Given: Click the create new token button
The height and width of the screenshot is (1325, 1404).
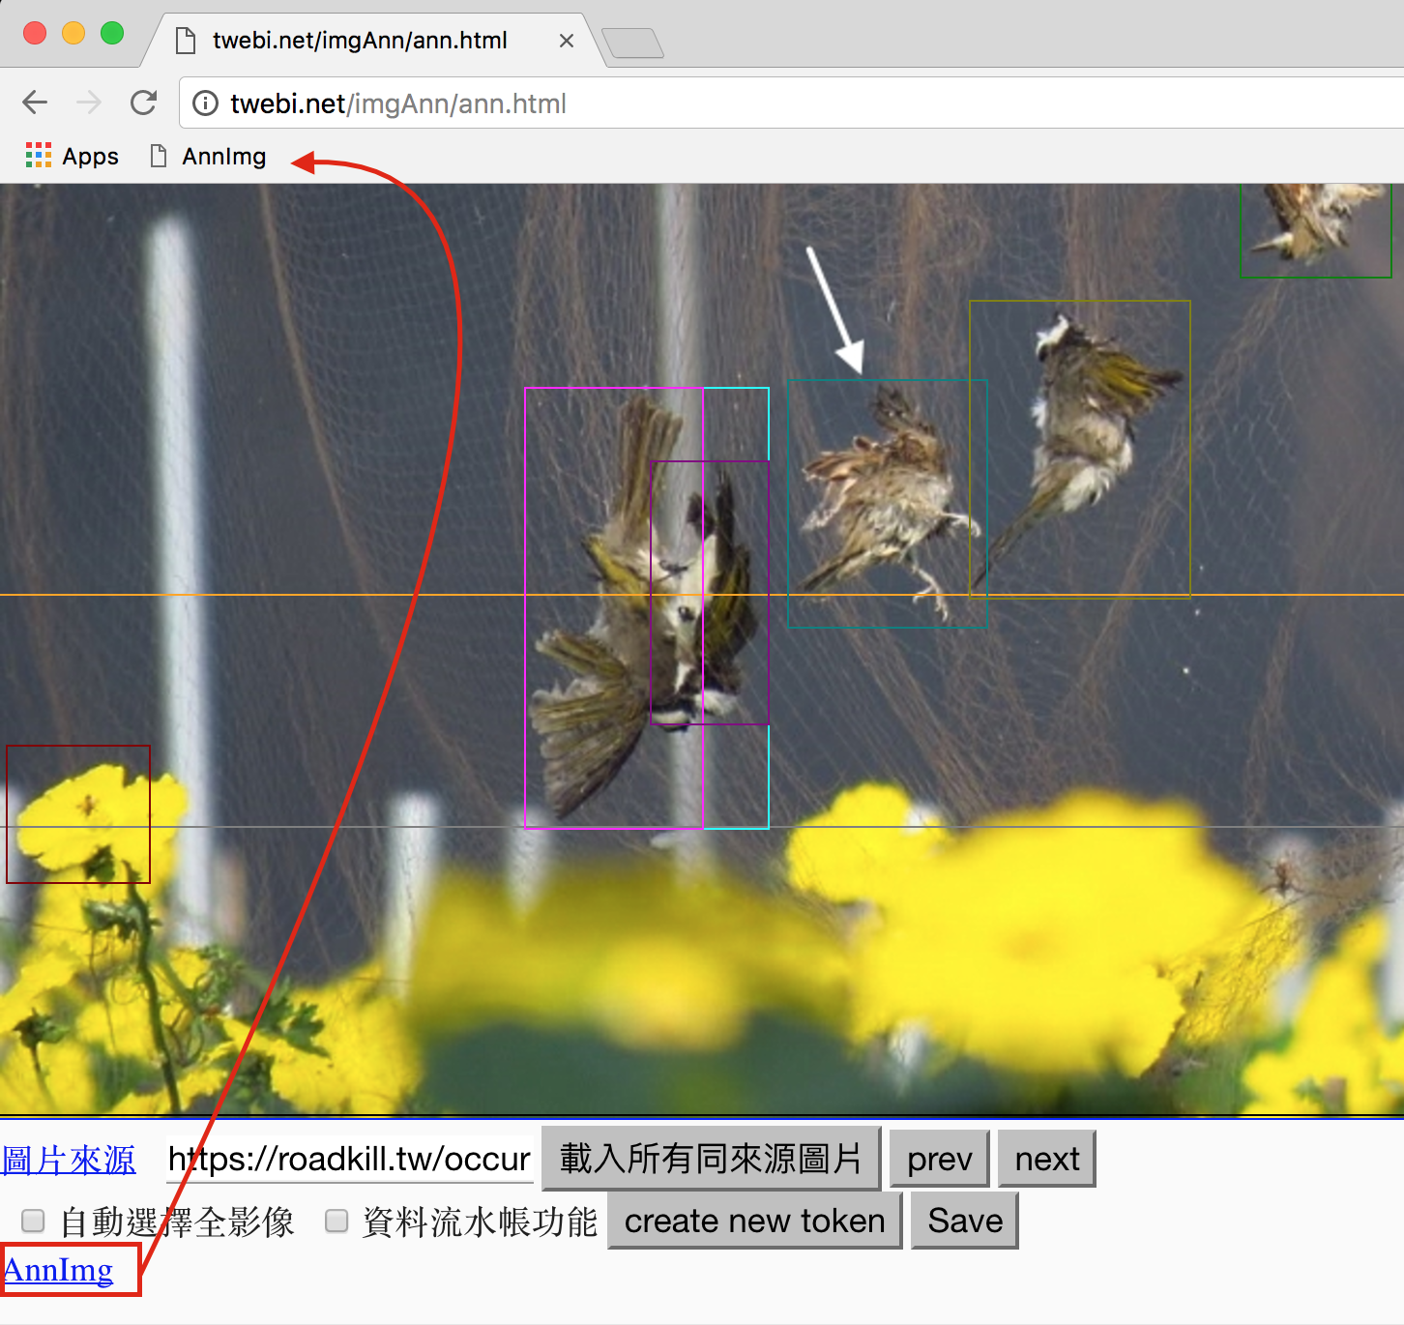Looking at the screenshot, I should point(755,1221).
